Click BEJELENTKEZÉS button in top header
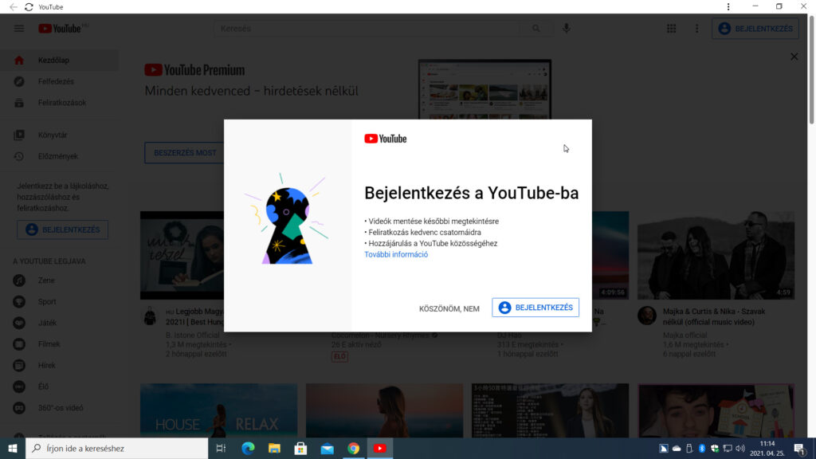816x459 pixels. [755, 29]
